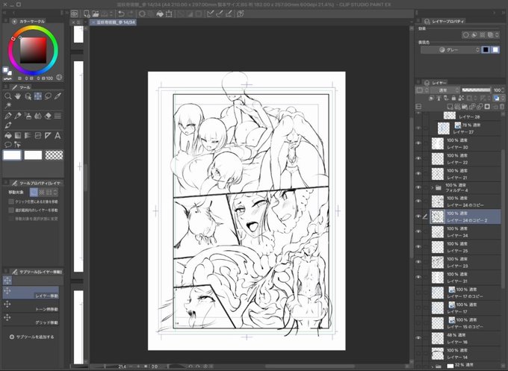The width and height of the screenshot is (508, 371).
Task: Expand the フォルダー 4 folder
Action: [433, 187]
